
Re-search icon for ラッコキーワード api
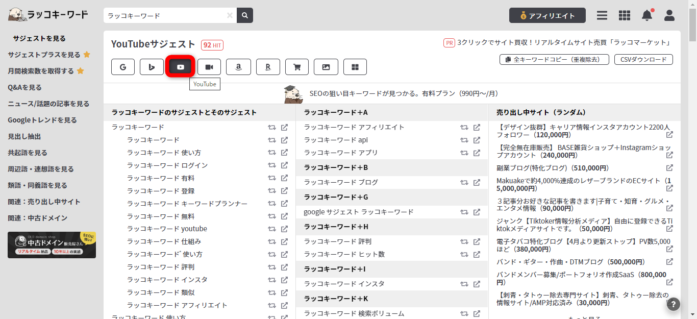coord(464,140)
